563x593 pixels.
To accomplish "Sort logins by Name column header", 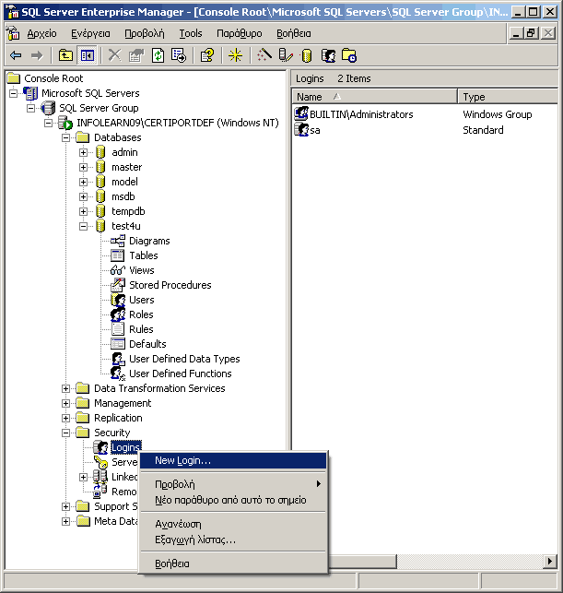I will point(374,97).
